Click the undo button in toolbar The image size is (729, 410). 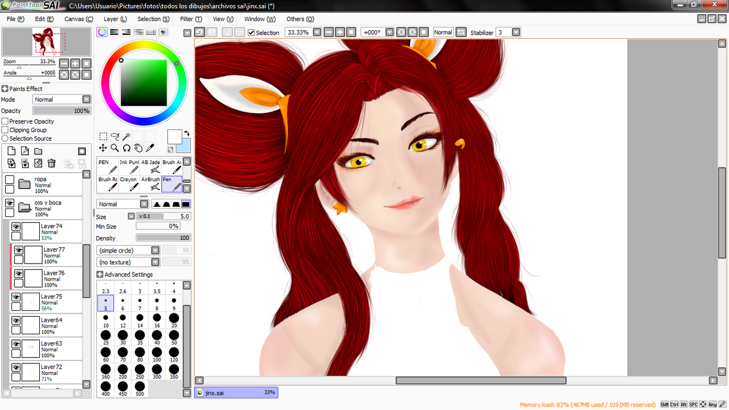pos(199,32)
